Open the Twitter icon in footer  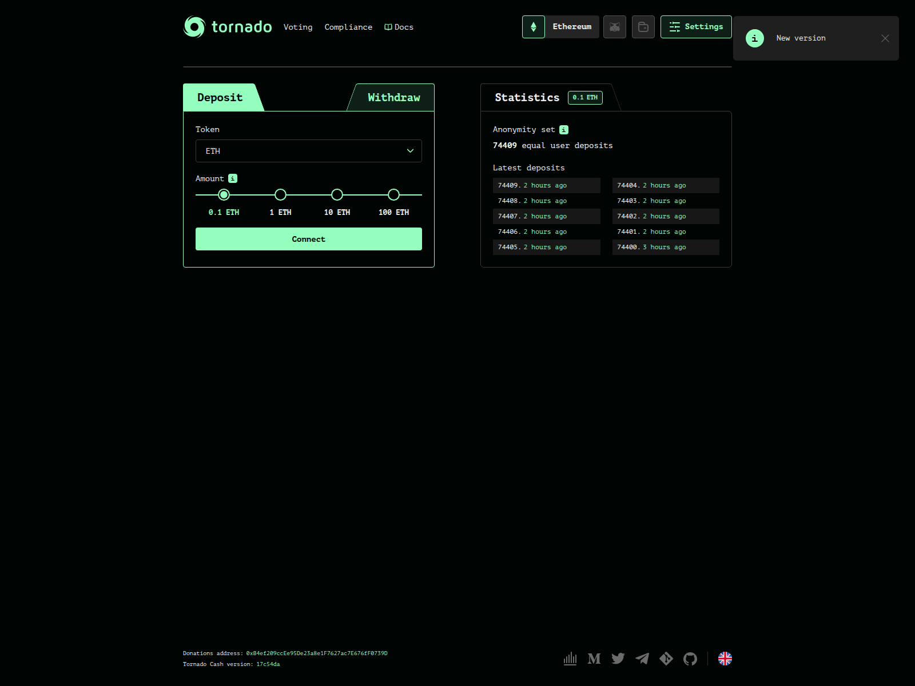618,659
